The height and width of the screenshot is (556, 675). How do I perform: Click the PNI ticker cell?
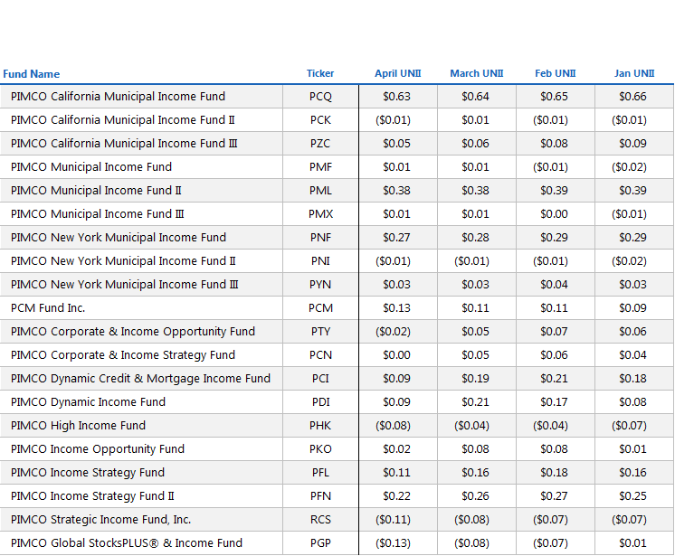[320, 261]
